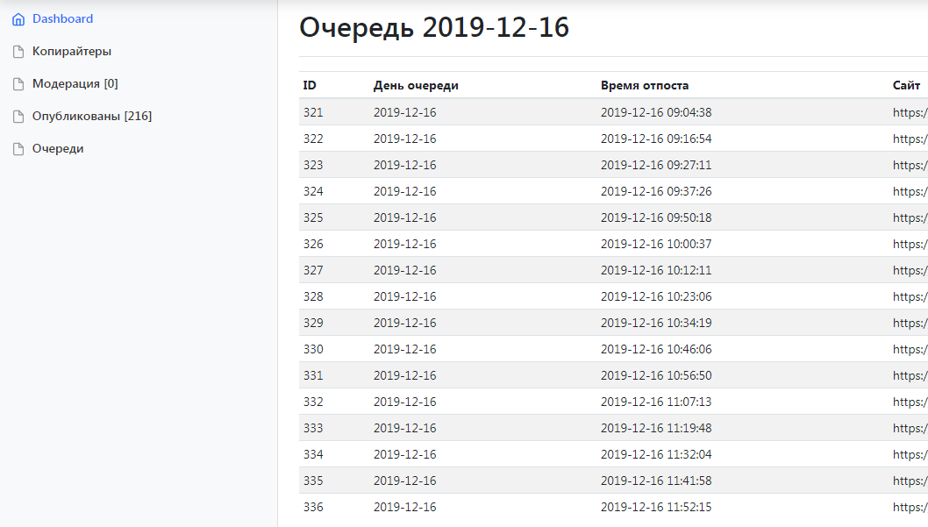The height and width of the screenshot is (527, 928).
Task: Click the ID column header
Action: click(x=310, y=86)
